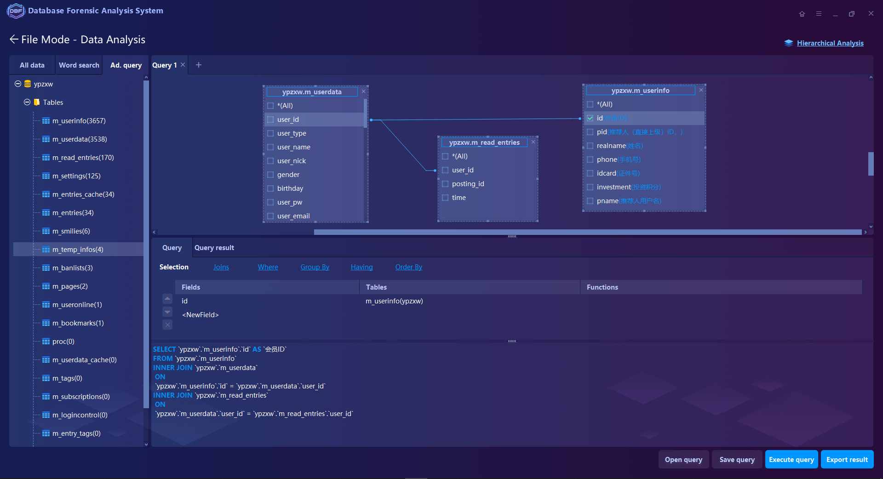Remove m_read_entries table from diagram
883x479 pixels.
pyautogui.click(x=533, y=142)
